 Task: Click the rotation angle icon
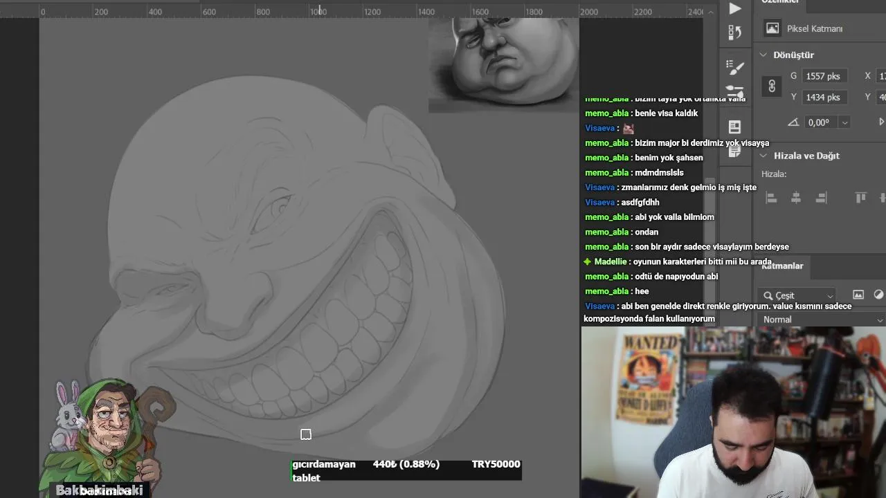coord(793,122)
